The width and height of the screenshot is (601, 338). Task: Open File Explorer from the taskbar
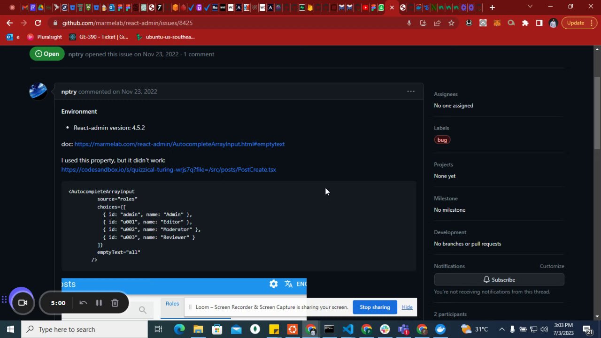198,330
